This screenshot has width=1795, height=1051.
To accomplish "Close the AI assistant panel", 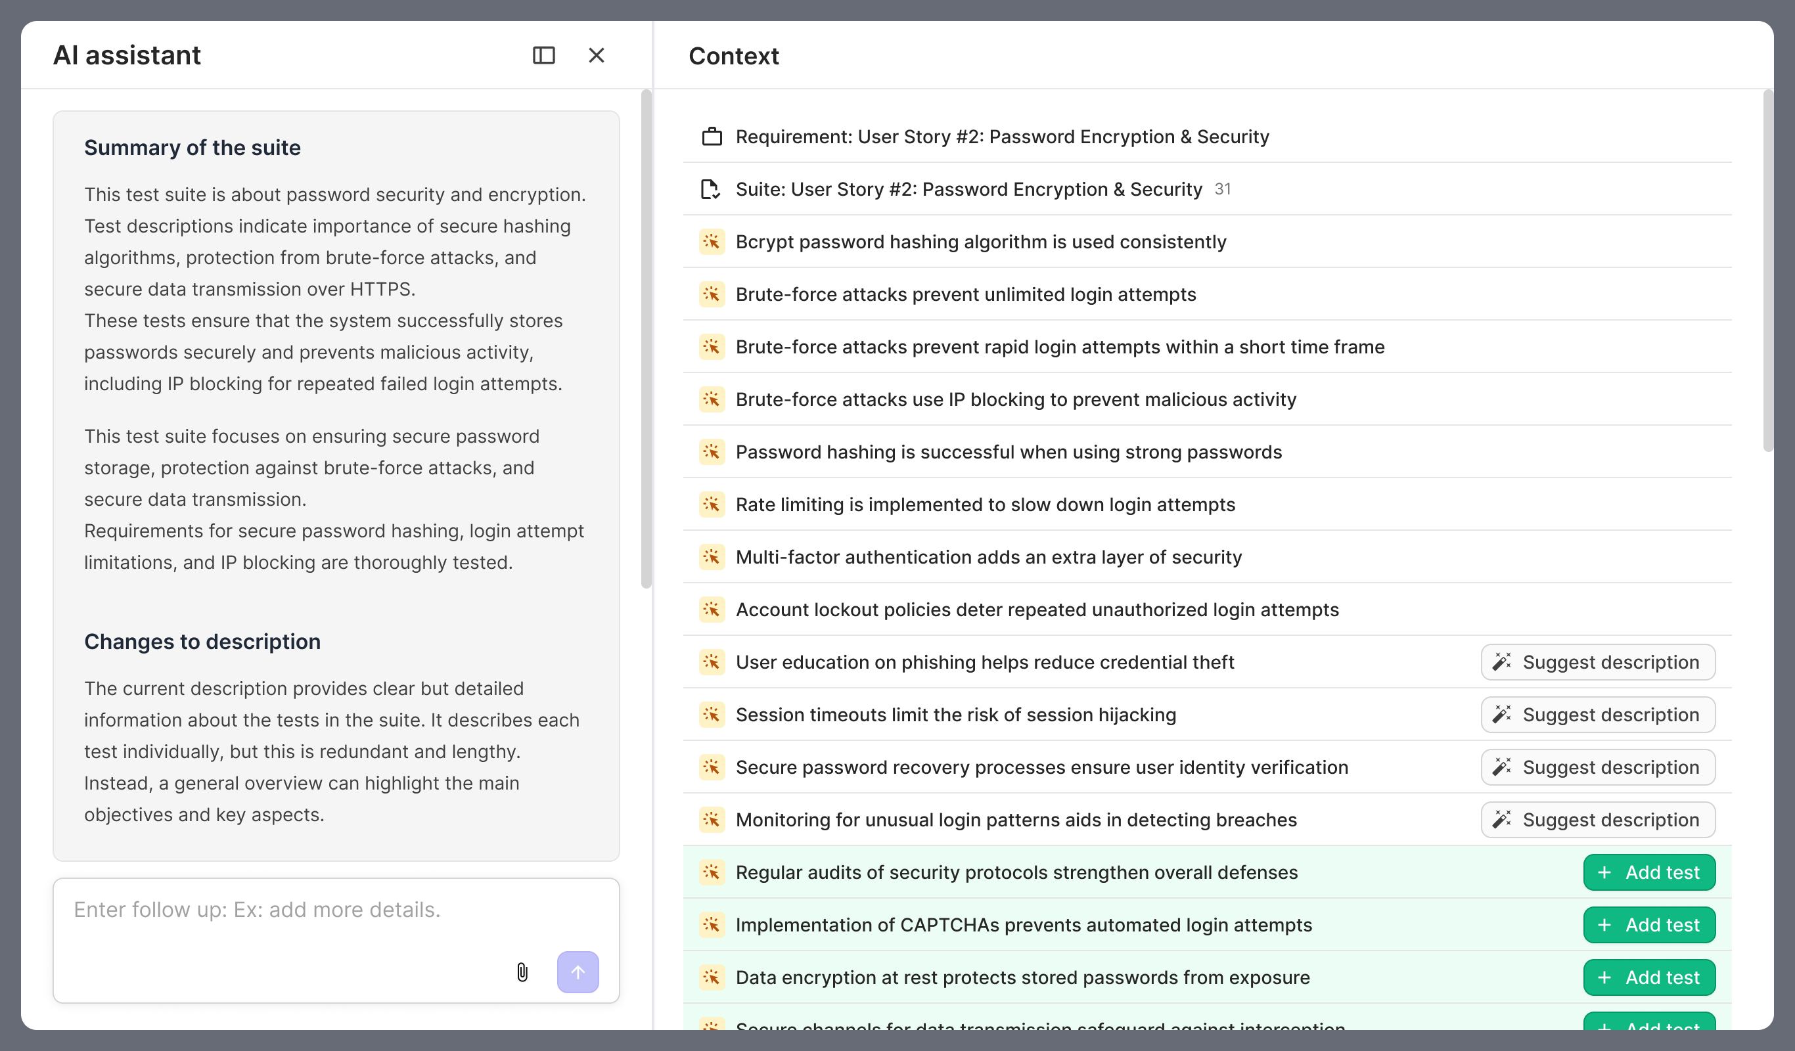I will 596,56.
